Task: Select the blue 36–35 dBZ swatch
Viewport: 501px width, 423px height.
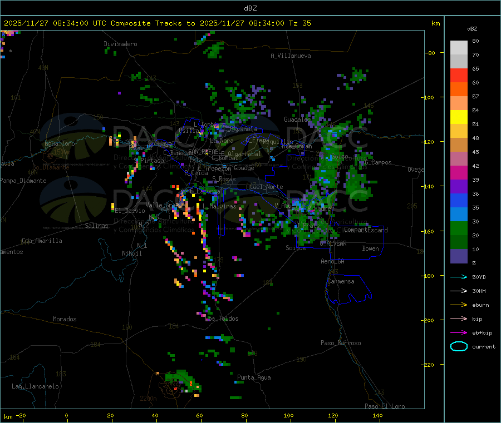Action: tap(459, 200)
